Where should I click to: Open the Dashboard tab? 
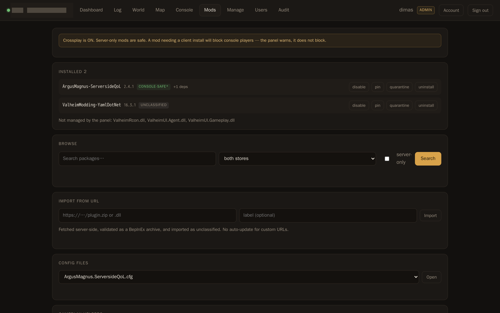(91, 10)
